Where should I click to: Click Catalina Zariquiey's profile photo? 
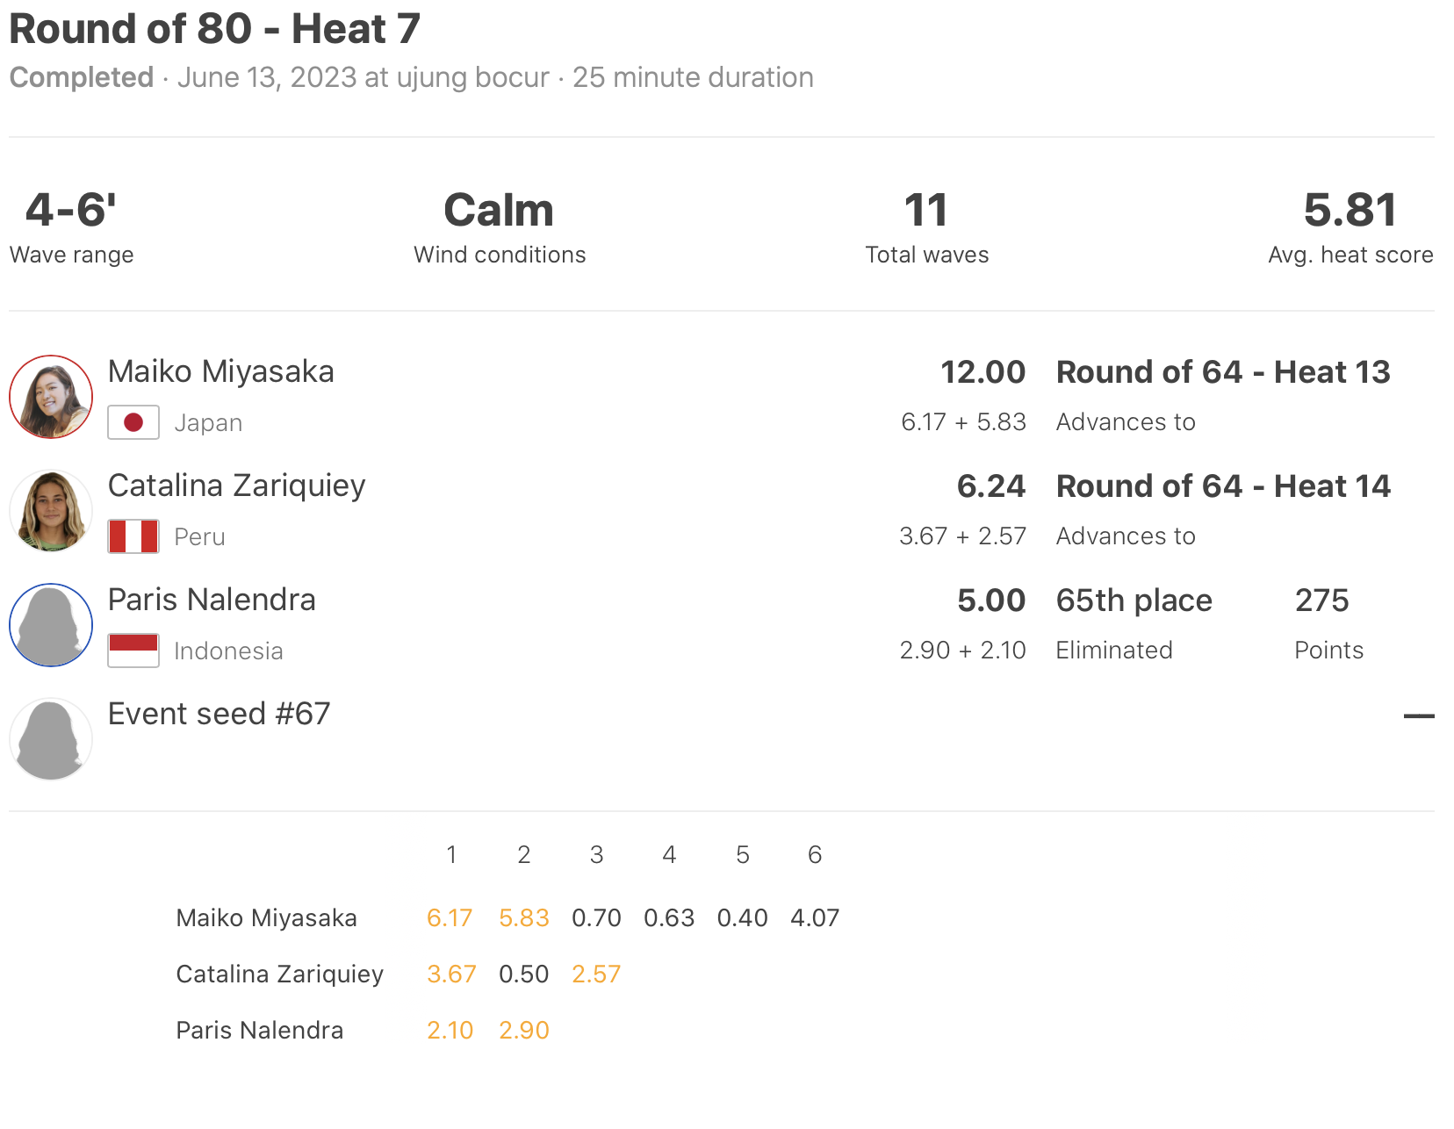[x=51, y=511]
